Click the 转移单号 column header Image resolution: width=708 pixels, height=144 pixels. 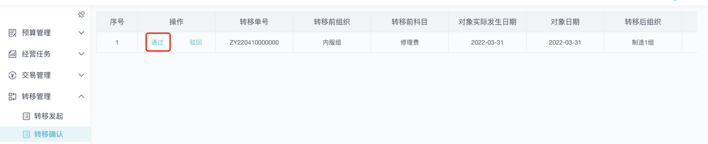coord(254,22)
